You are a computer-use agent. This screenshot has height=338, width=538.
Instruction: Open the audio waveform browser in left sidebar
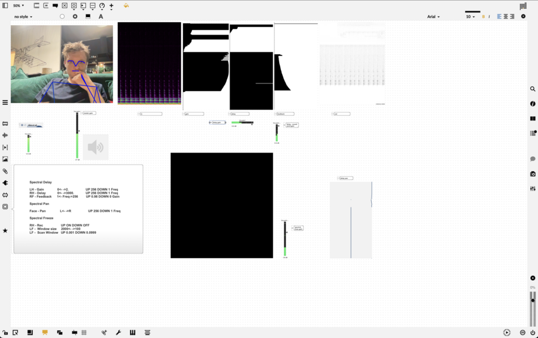(x=5, y=135)
